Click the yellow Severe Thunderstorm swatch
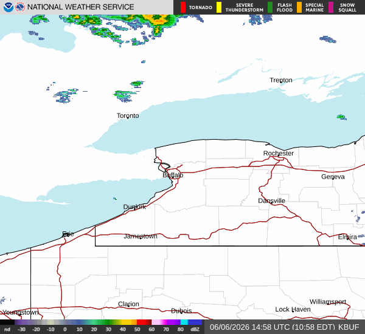365x334 pixels. click(x=219, y=7)
